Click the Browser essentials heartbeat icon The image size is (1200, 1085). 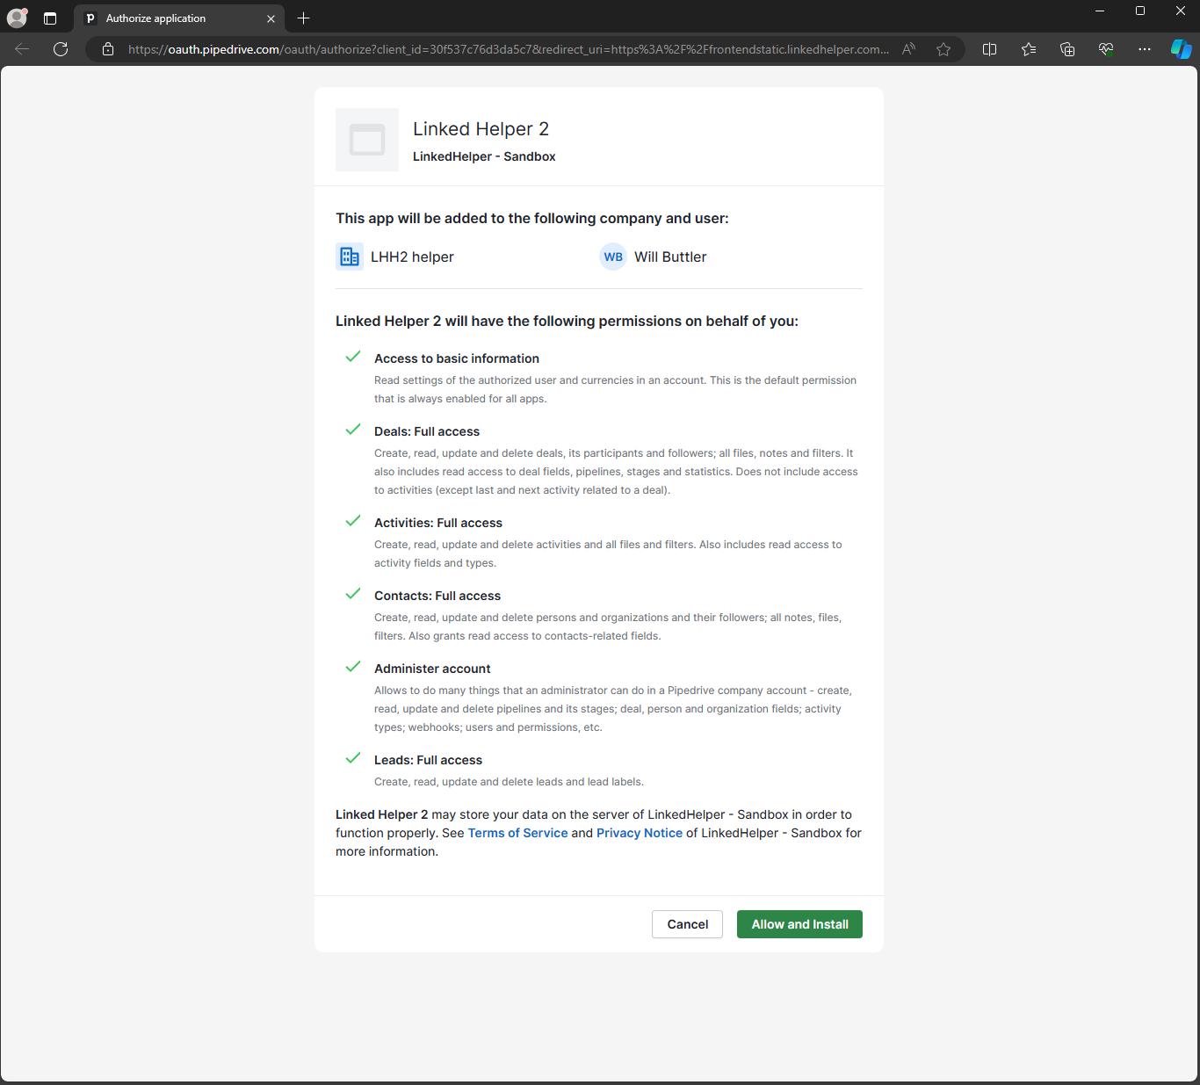click(1105, 49)
